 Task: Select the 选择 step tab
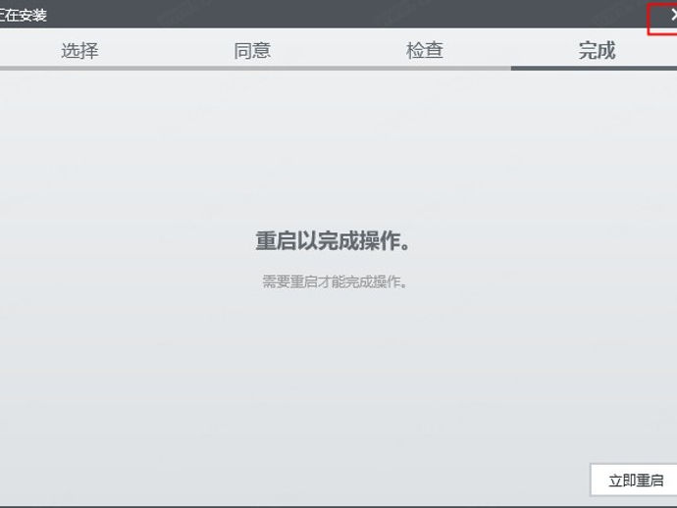(x=79, y=50)
